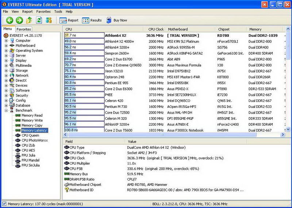The height and width of the screenshot is (208, 292).
Task: Select the Operating System Windows flag icon
Action: coord(12,50)
